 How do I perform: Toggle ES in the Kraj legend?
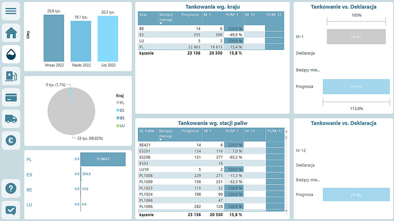(x=119, y=110)
